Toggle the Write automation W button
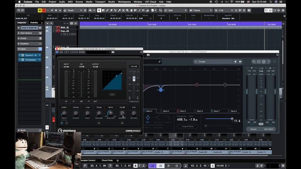Image resolution: width=301 pixels, height=169 pixels. click(x=56, y=10)
